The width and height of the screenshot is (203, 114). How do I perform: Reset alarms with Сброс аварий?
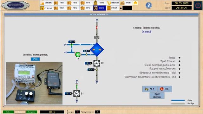click(x=157, y=96)
